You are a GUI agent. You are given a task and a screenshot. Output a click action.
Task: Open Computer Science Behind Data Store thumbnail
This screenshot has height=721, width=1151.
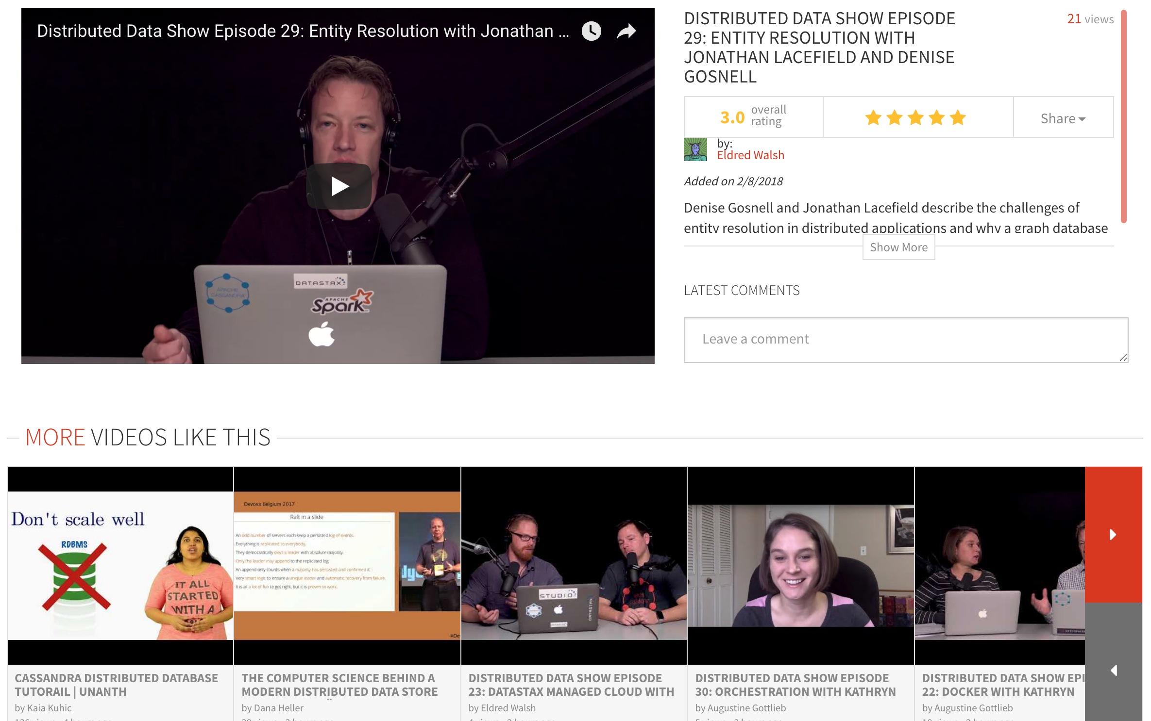pos(347,565)
